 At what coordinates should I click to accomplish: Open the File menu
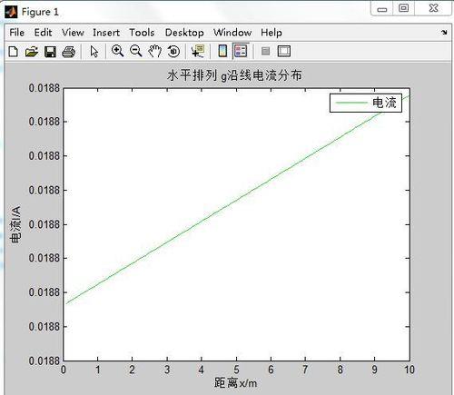(16, 33)
